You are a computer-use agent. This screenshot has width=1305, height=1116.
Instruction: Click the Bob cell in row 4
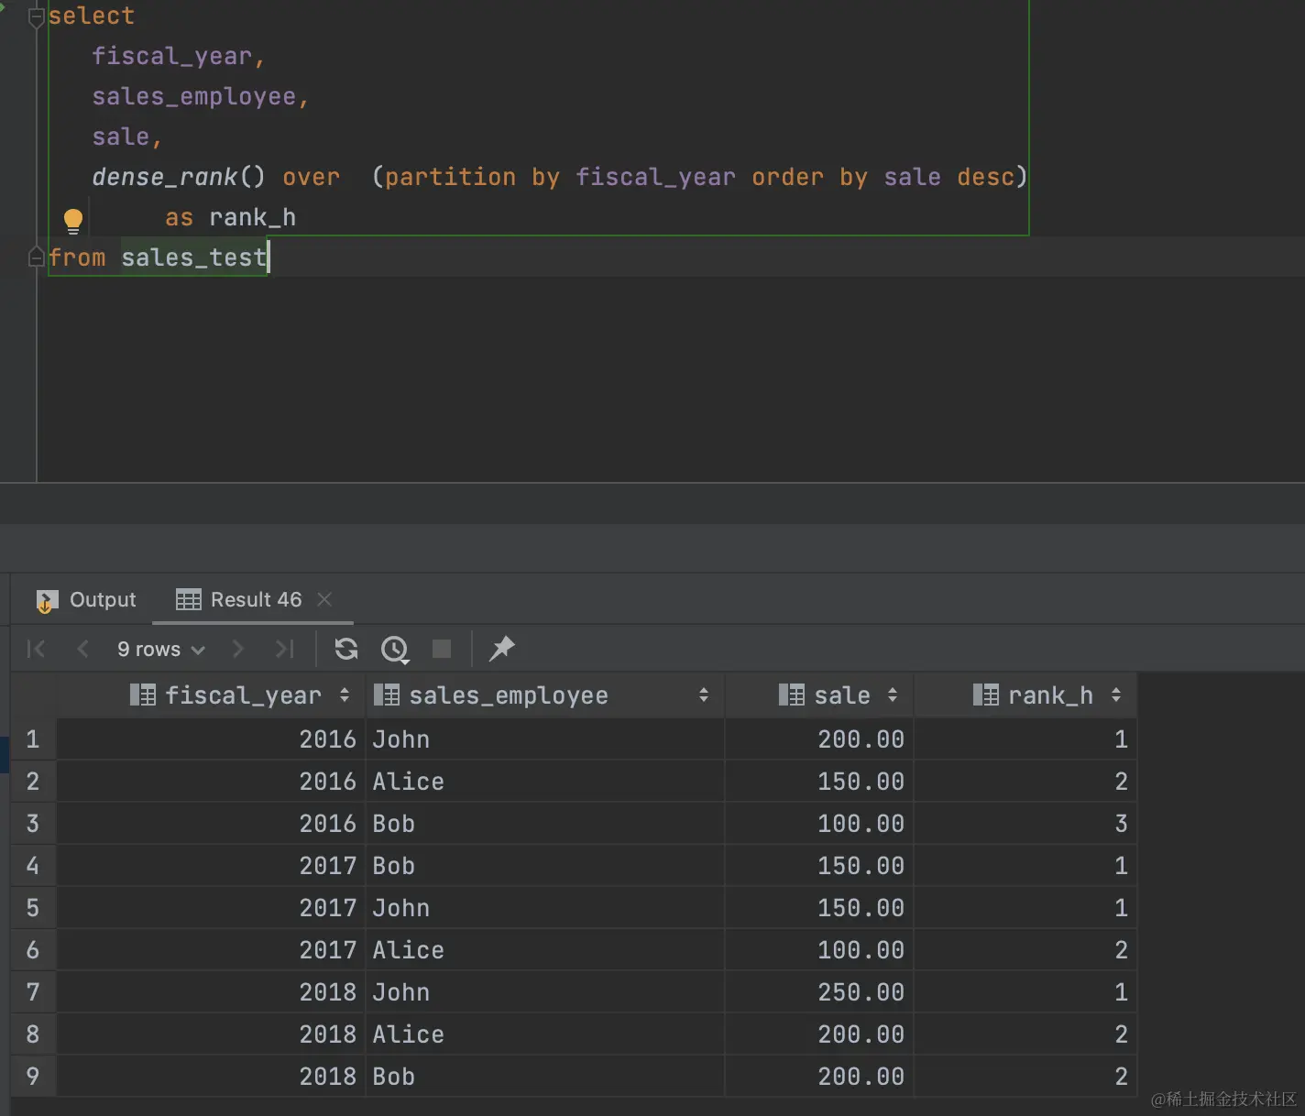pyautogui.click(x=545, y=866)
